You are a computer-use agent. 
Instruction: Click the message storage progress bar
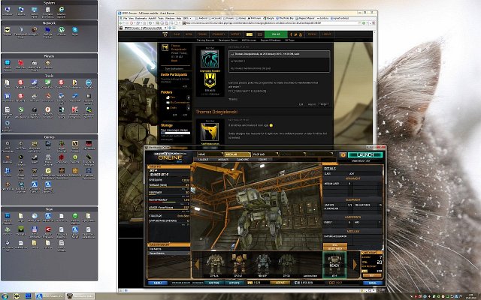[175, 133]
